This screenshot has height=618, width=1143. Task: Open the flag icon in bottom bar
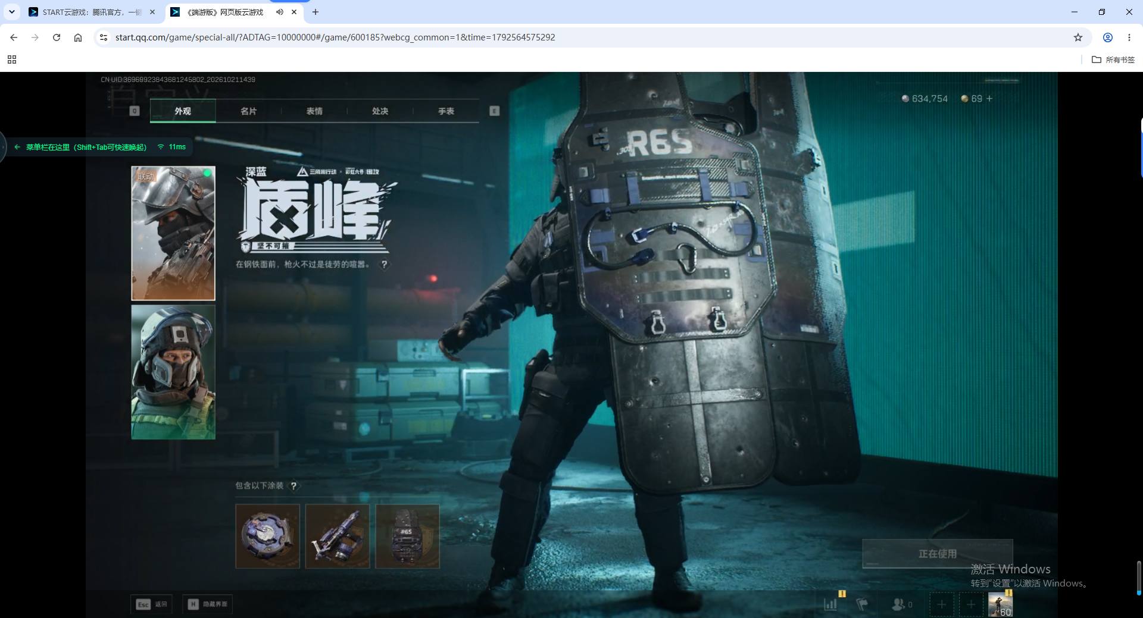click(x=862, y=604)
